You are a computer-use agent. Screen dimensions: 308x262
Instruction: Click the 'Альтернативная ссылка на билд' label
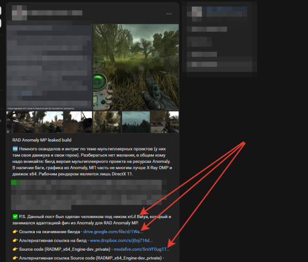coord(52,241)
